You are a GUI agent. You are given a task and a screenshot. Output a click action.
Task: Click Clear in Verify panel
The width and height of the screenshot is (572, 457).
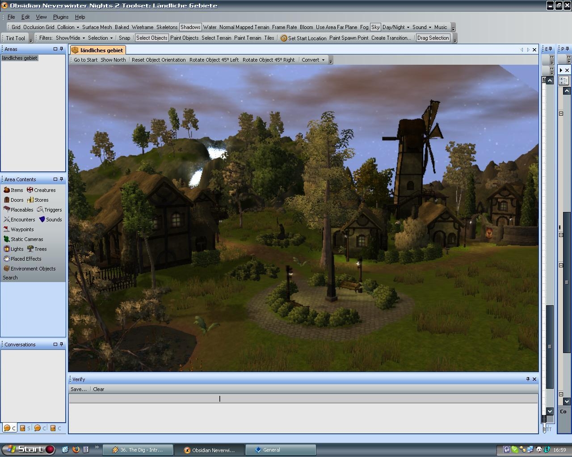(x=98, y=389)
